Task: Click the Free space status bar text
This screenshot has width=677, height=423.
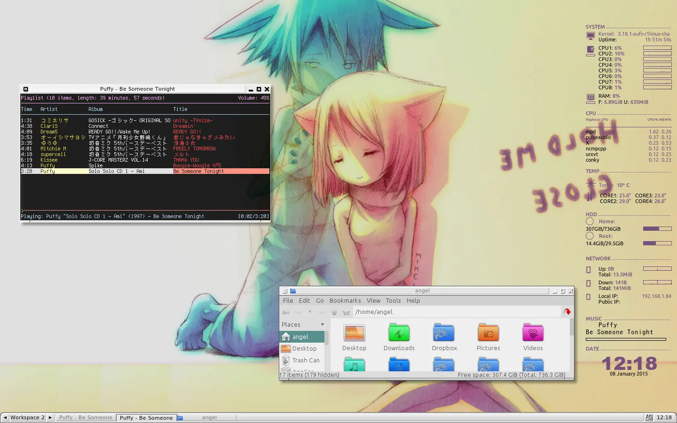Action: [512, 375]
